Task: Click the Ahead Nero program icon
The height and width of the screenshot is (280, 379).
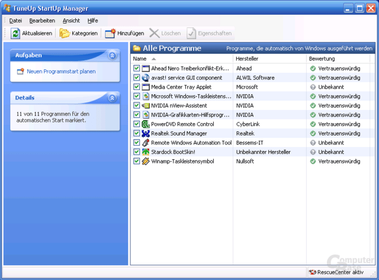Action: pos(146,68)
